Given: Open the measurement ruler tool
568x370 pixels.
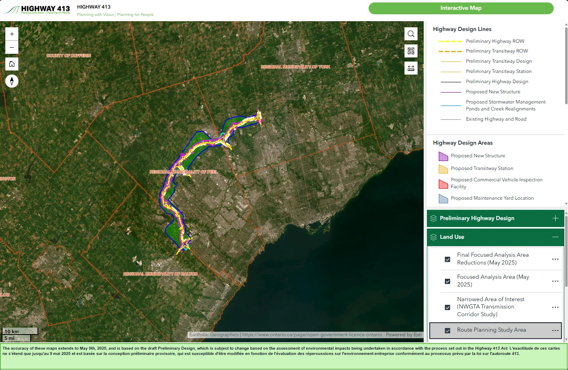Looking at the screenshot, I should (x=411, y=68).
